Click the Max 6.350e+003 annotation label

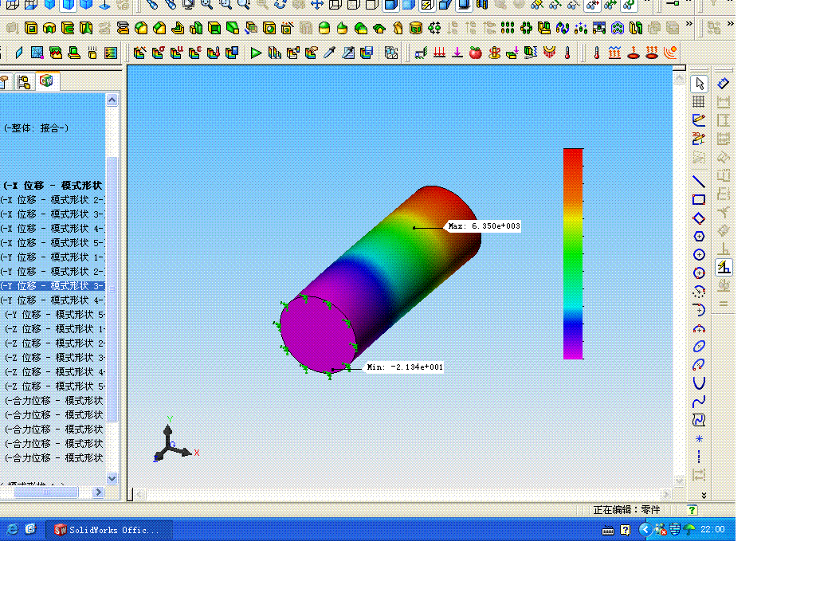(484, 226)
